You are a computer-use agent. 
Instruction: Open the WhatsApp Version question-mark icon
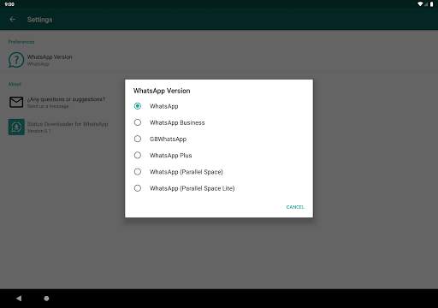point(16,60)
